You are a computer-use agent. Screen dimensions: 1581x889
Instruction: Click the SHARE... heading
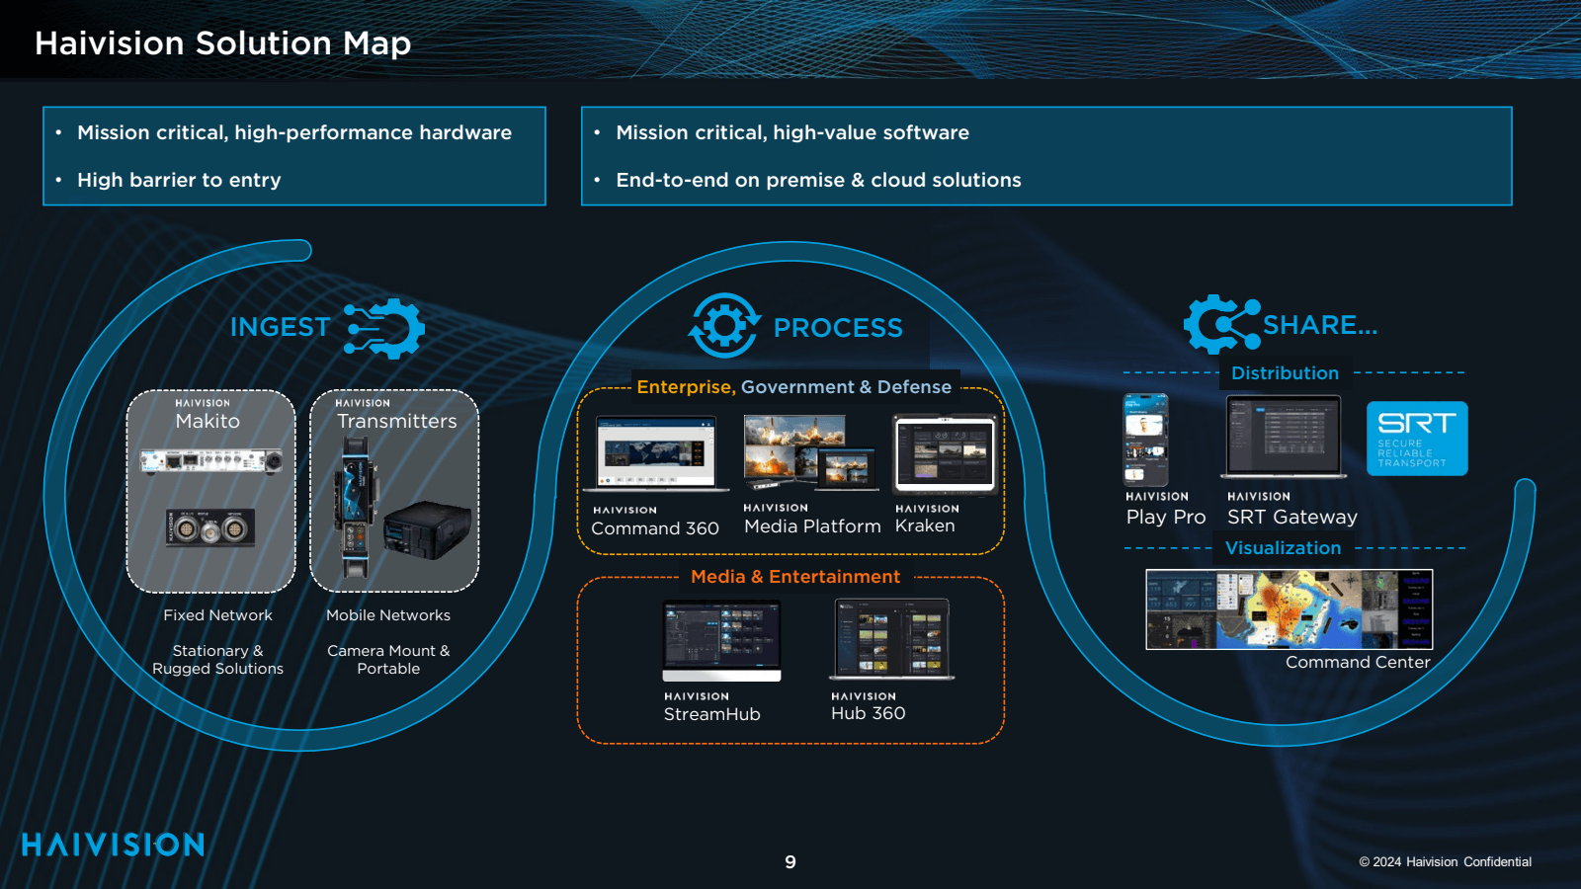pyautogui.click(x=1320, y=325)
